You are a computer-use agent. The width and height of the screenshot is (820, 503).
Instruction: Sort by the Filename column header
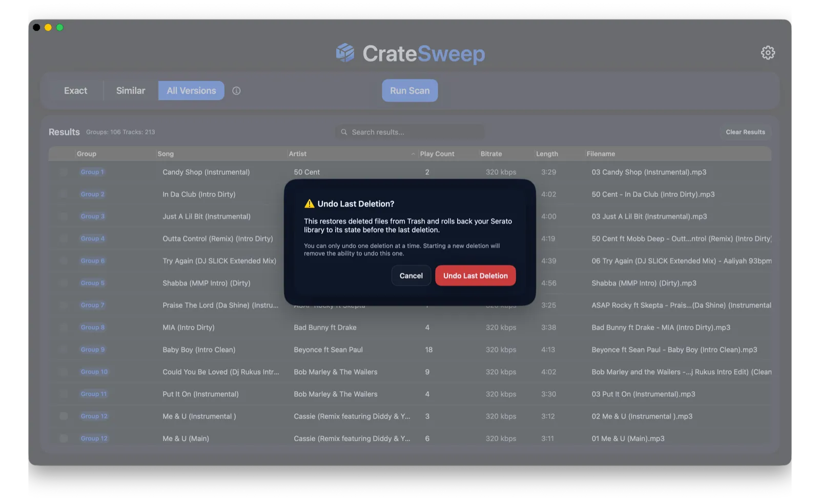click(x=601, y=154)
